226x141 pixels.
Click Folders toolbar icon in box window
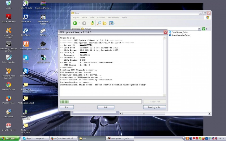pos(105,23)
